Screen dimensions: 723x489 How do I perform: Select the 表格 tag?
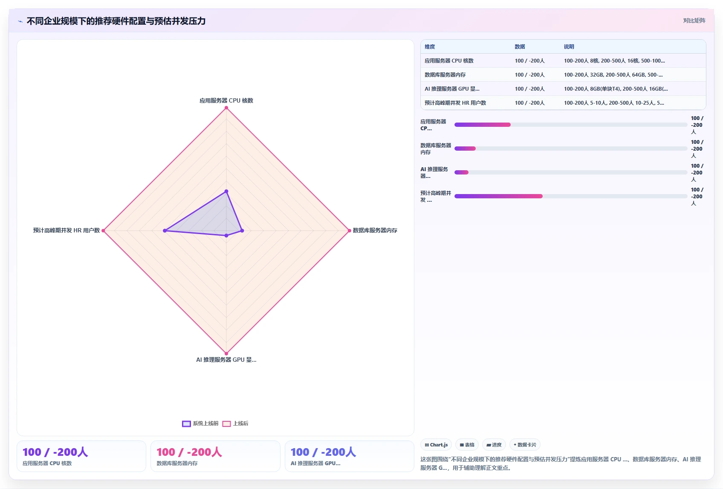tap(467, 445)
